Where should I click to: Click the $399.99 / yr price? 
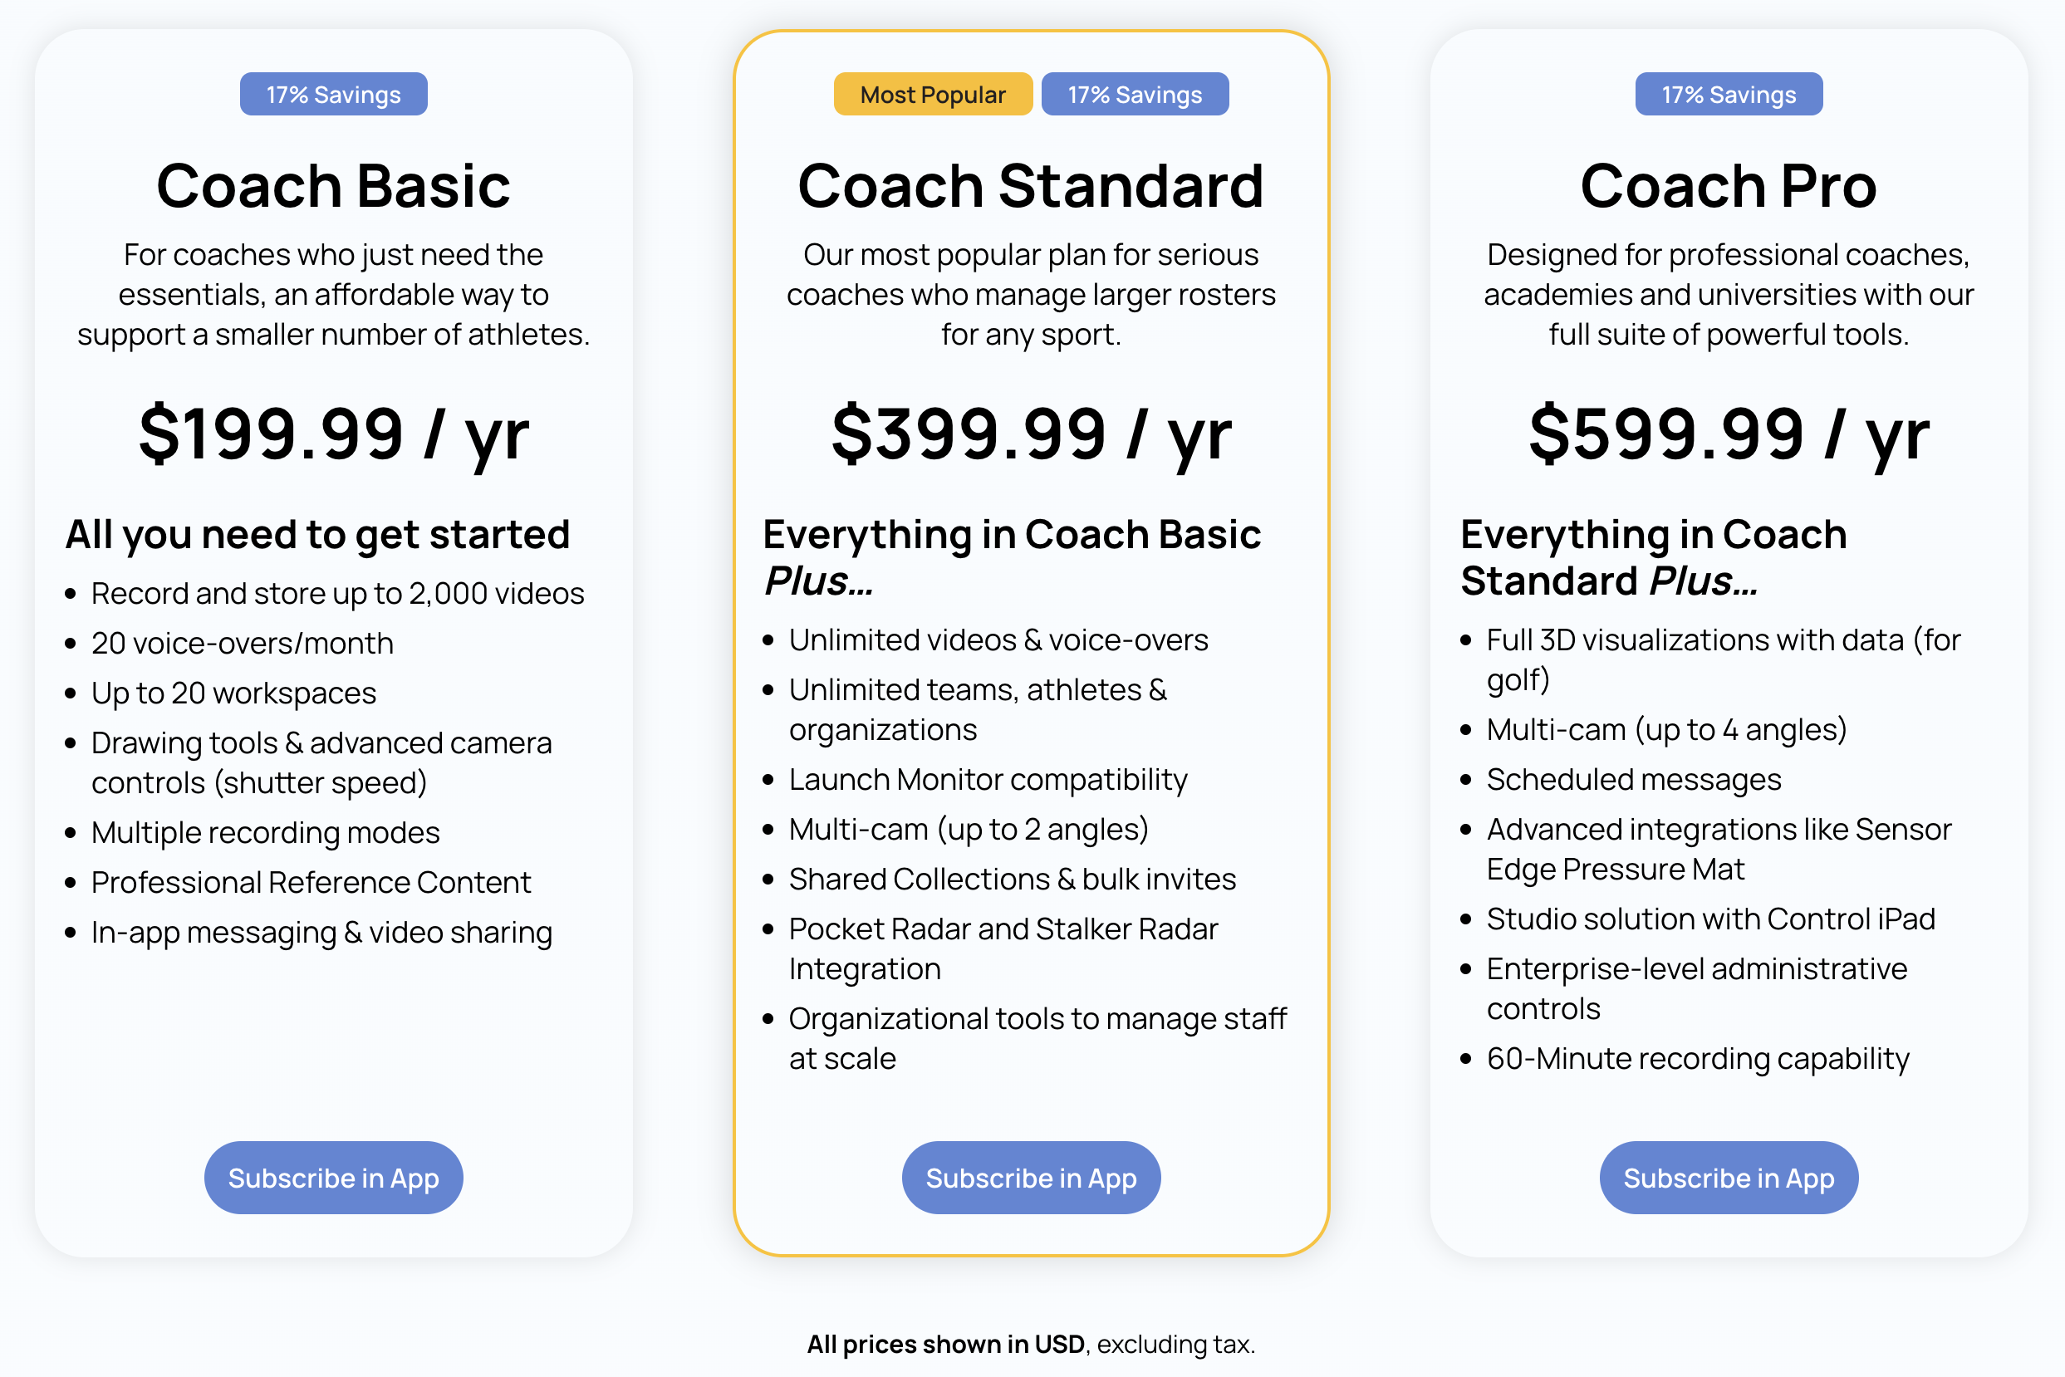[1031, 434]
